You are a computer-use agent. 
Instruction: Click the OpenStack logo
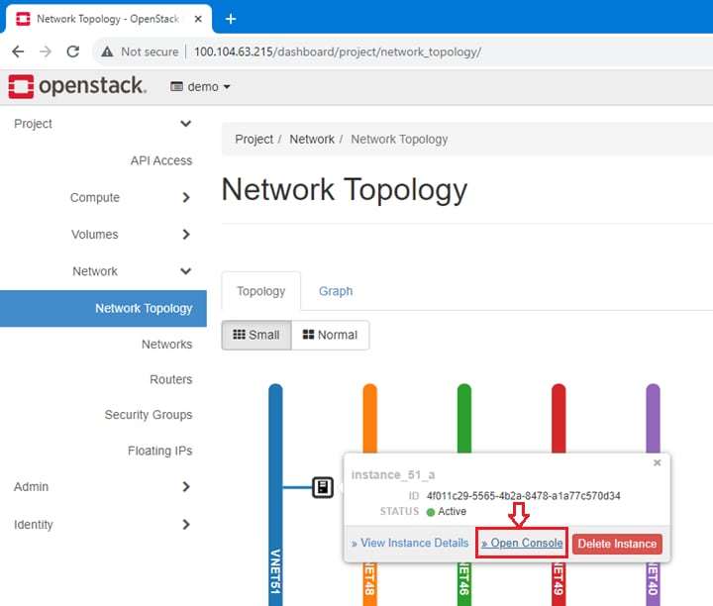[77, 86]
